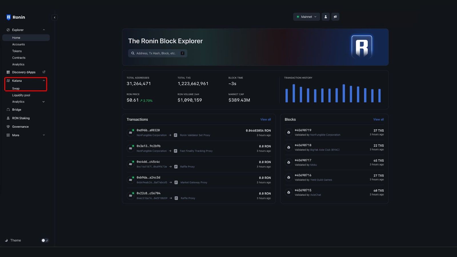Click the Explorer compass icon
The height and width of the screenshot is (257, 457).
coord(8,30)
